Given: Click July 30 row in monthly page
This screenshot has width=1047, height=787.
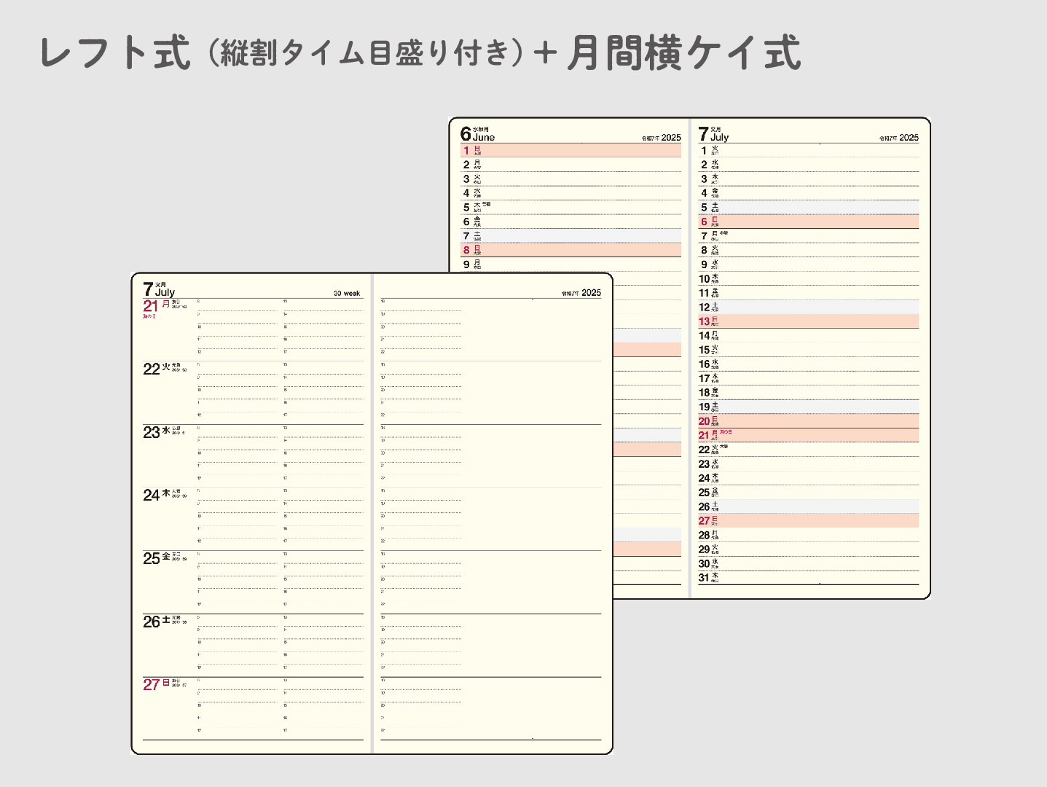Looking at the screenshot, I should point(808,563).
